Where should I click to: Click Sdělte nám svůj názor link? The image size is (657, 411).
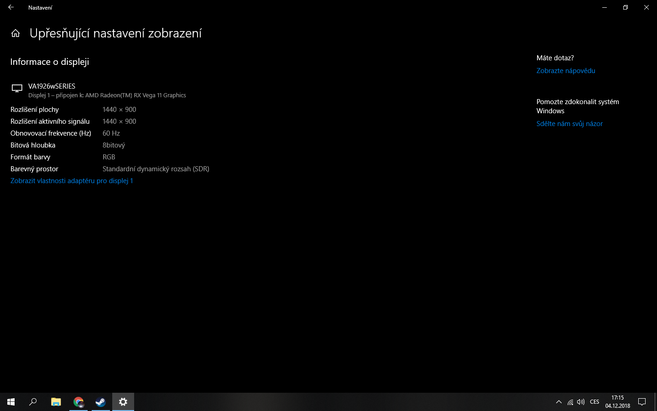(x=569, y=124)
